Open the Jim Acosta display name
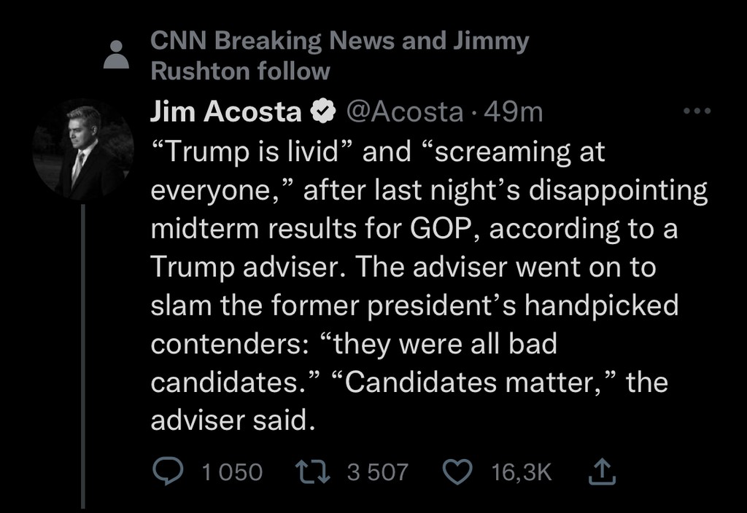The image size is (747, 513). click(225, 111)
